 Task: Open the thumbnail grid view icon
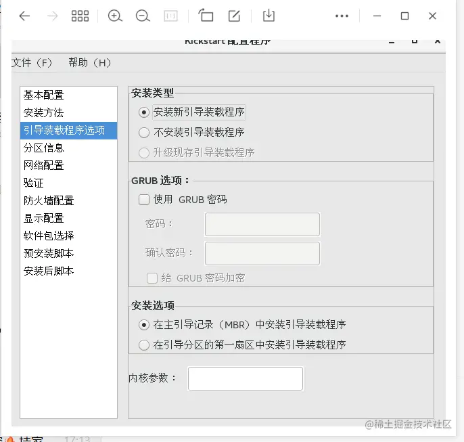pyautogui.click(x=80, y=16)
